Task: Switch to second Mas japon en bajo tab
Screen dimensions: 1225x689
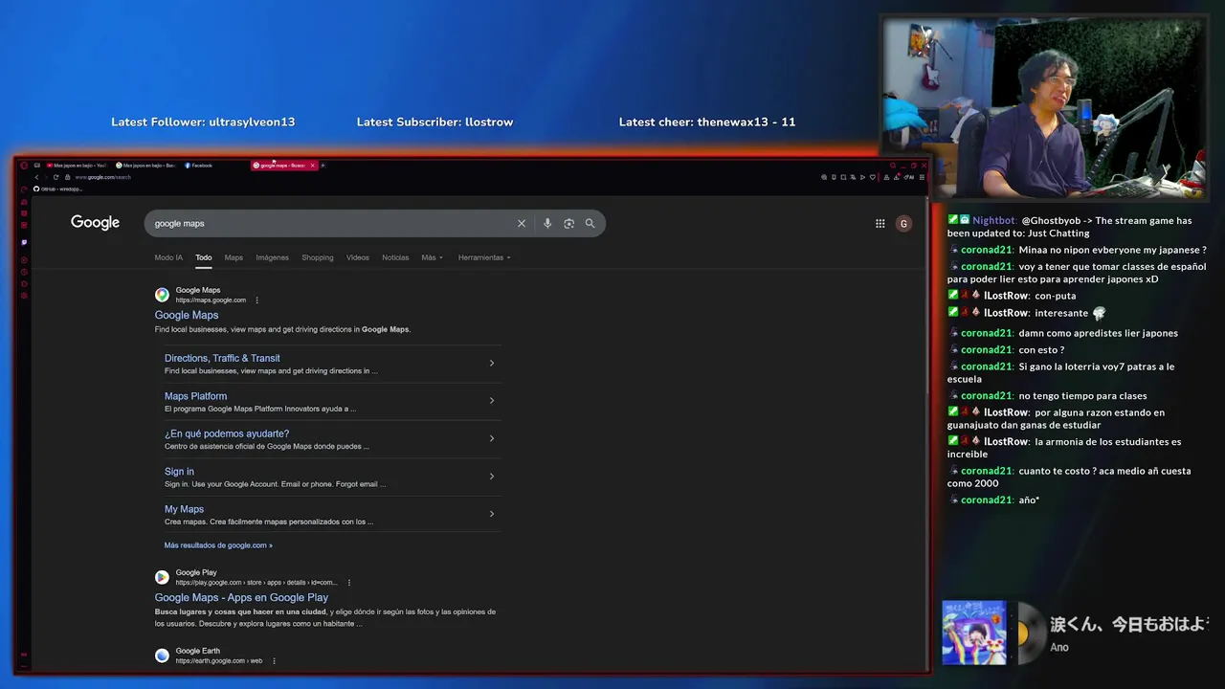Action: coord(145,166)
